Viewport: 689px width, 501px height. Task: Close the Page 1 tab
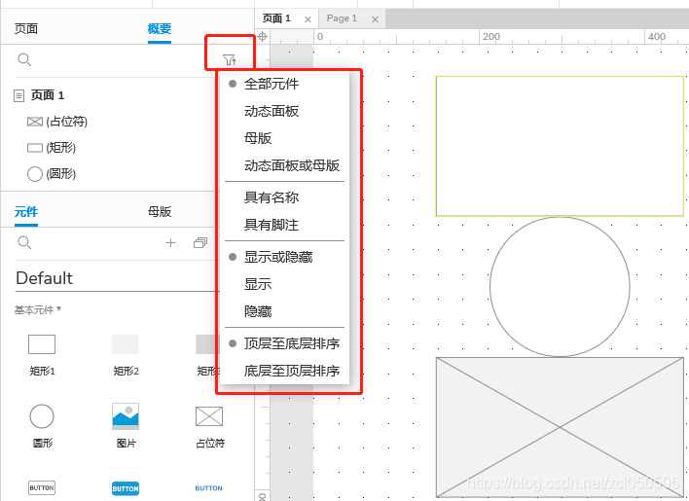pos(375,19)
